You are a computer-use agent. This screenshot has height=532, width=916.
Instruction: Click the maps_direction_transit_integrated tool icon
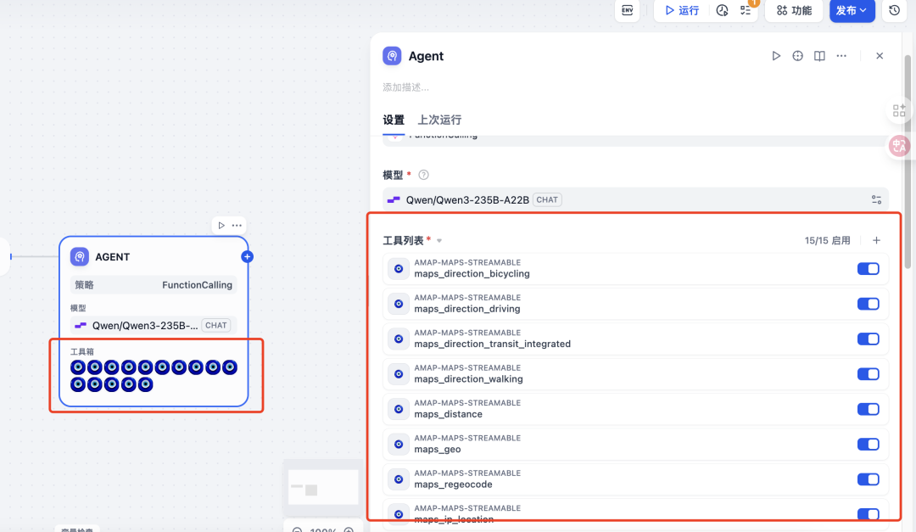pyautogui.click(x=399, y=339)
